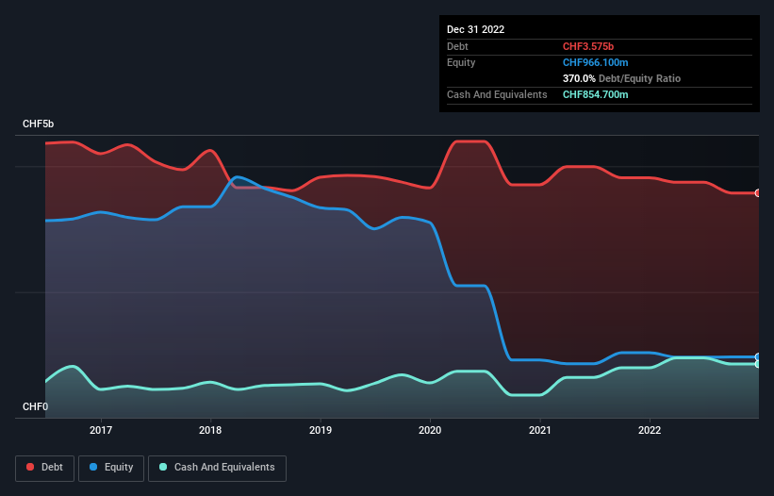Select the teal Cash endpoint marker on the chart
The width and height of the screenshot is (774, 496).
(x=758, y=364)
